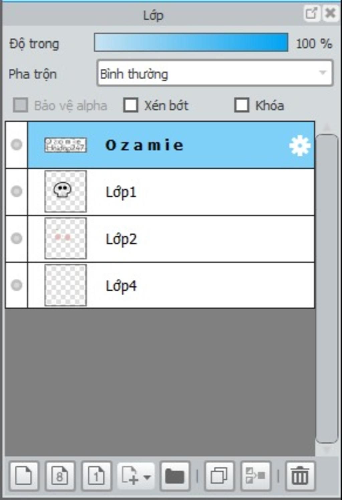The width and height of the screenshot is (342, 500).
Task: Create a new layer folder
Action: pos(175,476)
